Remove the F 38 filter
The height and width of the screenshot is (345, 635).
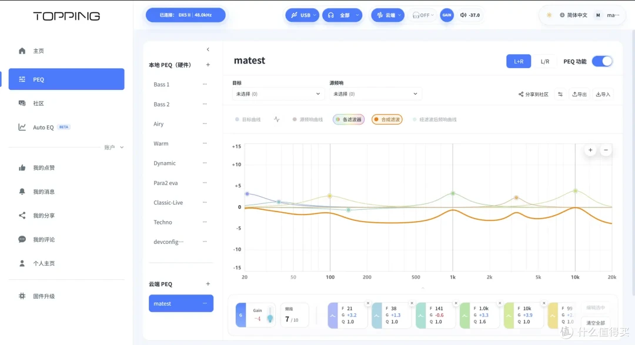[412, 303]
